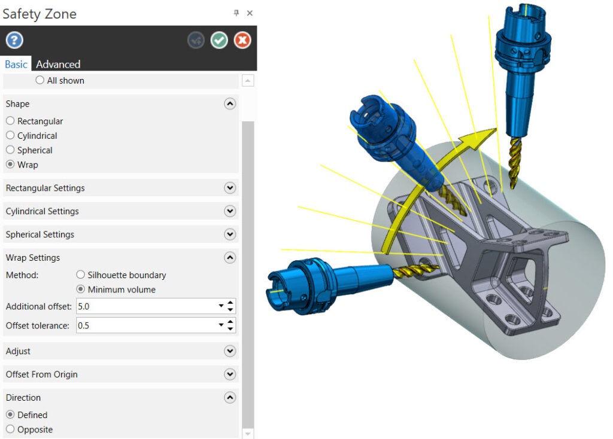Click the blue Help question mark icon
The image size is (613, 439).
coord(14,40)
